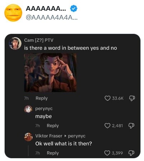Dislike Viktor Fraser's comment
This screenshot has width=144, height=161.
131,153
